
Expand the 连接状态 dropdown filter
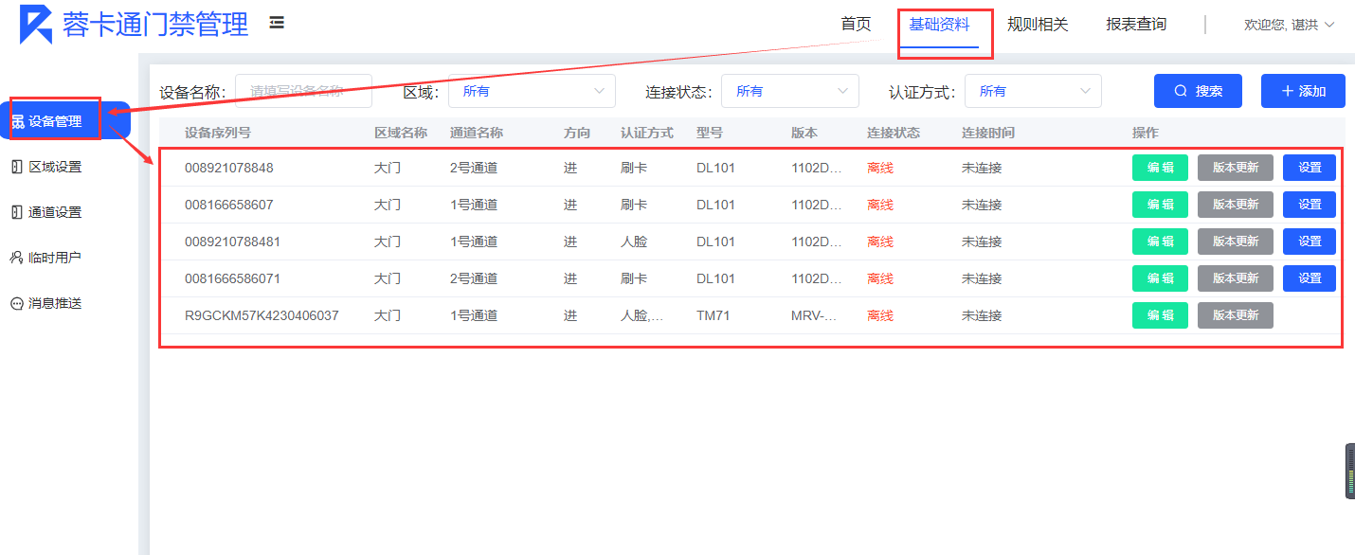pos(789,91)
